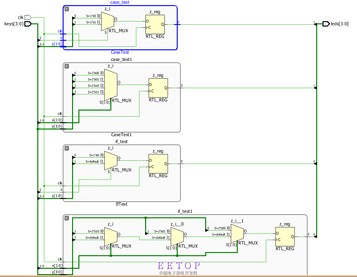Select the four-input RTL_MUX in case_test1

[111, 85]
